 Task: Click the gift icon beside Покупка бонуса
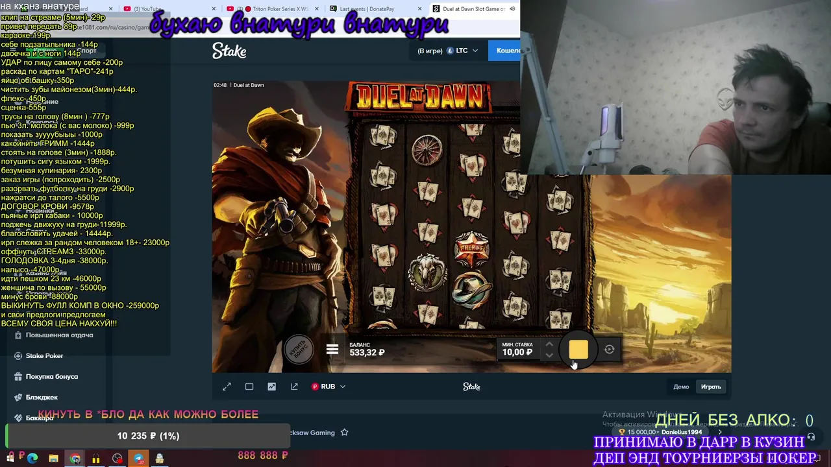pos(18,377)
